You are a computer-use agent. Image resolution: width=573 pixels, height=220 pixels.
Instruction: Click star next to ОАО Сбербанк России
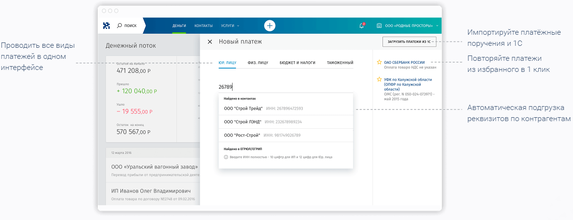[379, 62]
